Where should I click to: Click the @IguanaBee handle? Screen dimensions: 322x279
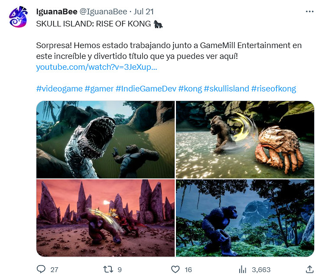103,12
